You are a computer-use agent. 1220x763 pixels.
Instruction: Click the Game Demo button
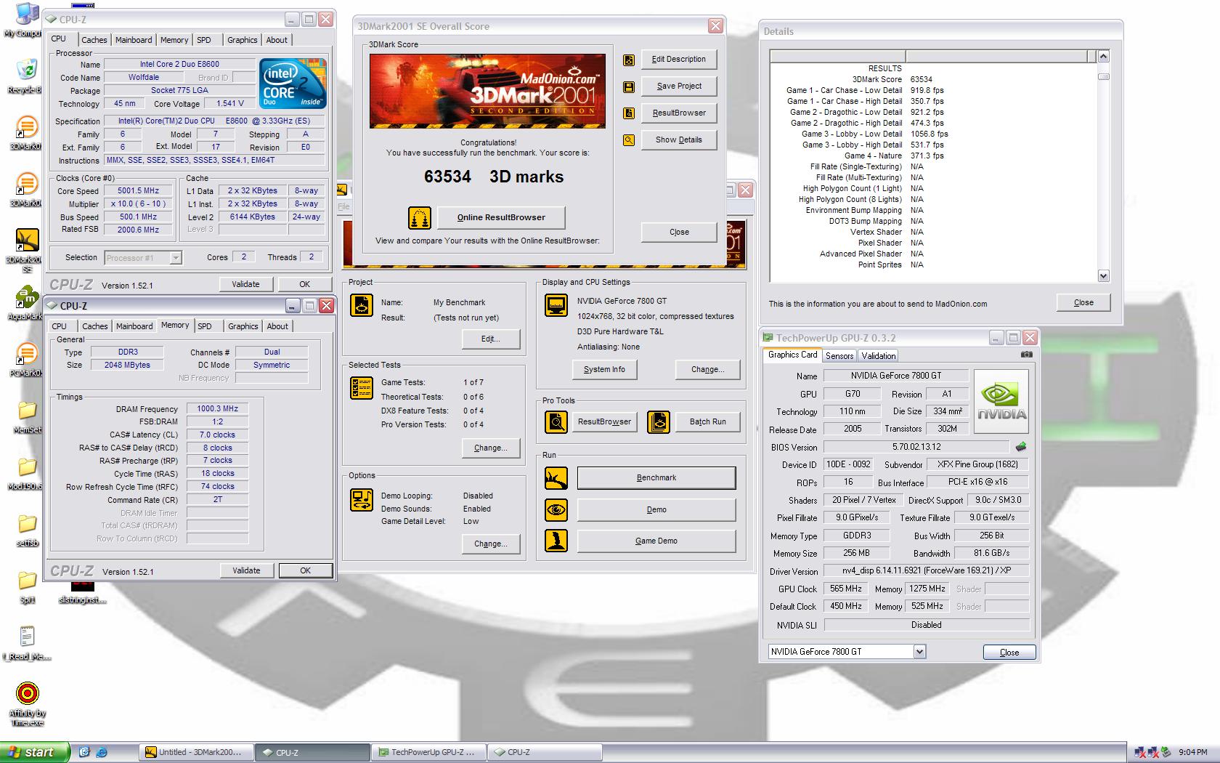pos(656,541)
